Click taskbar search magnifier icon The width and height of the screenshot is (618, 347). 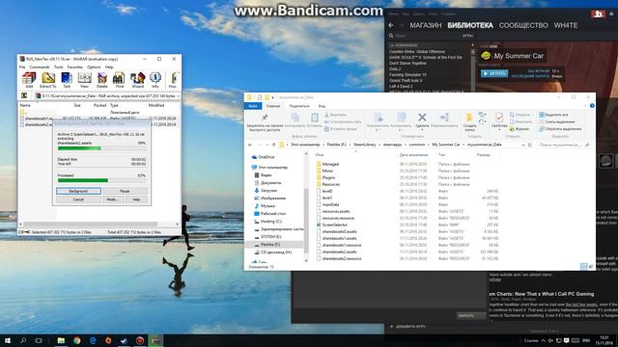(x=23, y=340)
